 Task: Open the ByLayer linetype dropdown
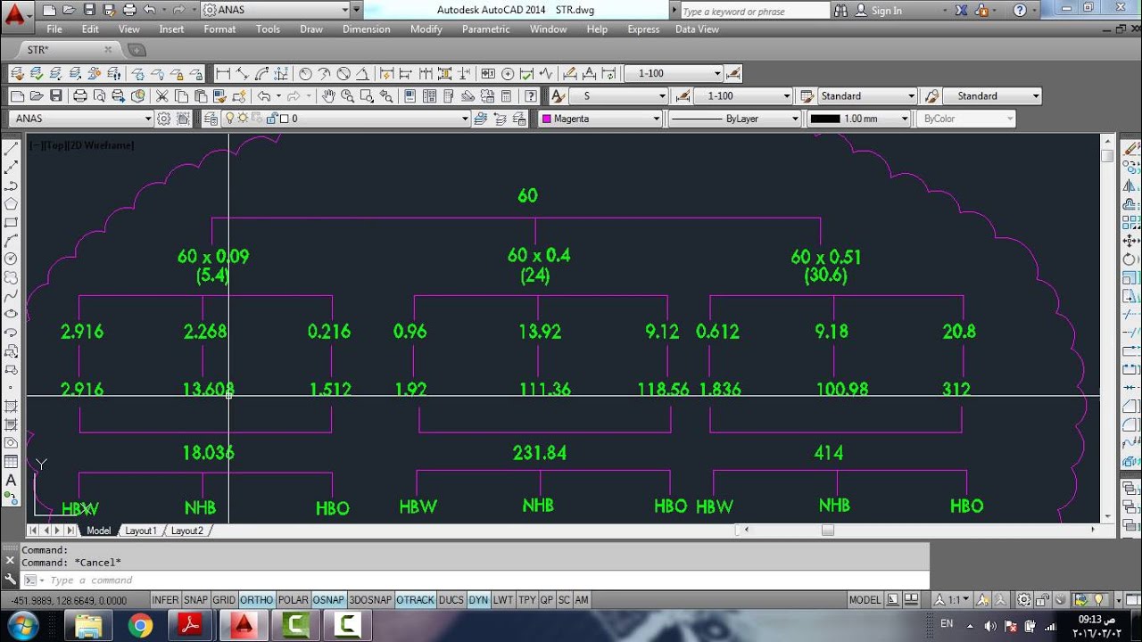[734, 119]
